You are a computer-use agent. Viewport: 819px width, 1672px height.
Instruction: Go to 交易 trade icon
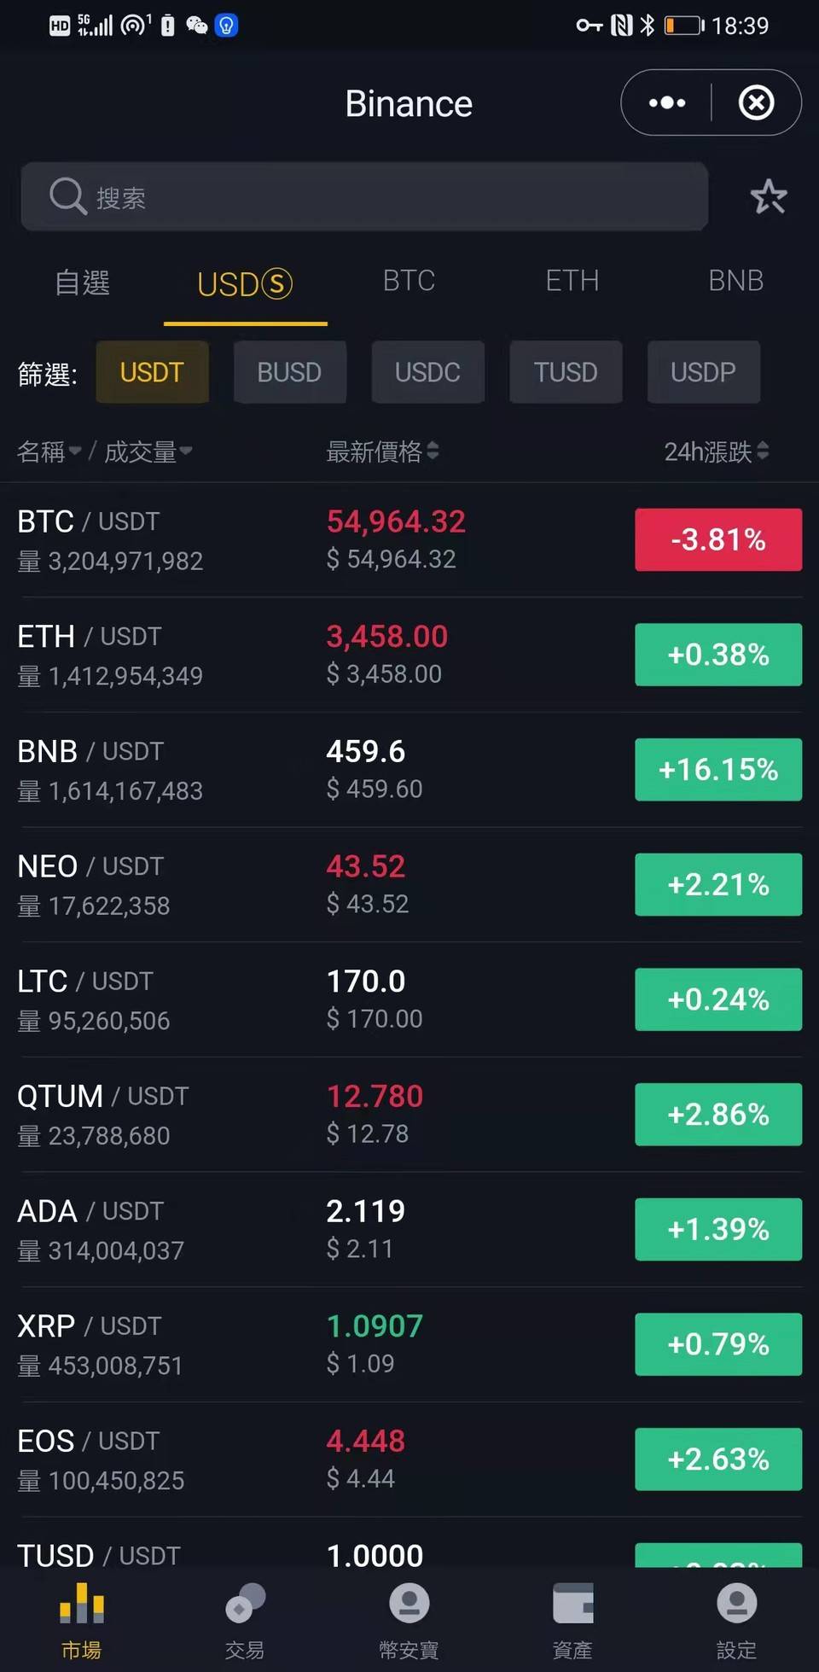[245, 1605]
